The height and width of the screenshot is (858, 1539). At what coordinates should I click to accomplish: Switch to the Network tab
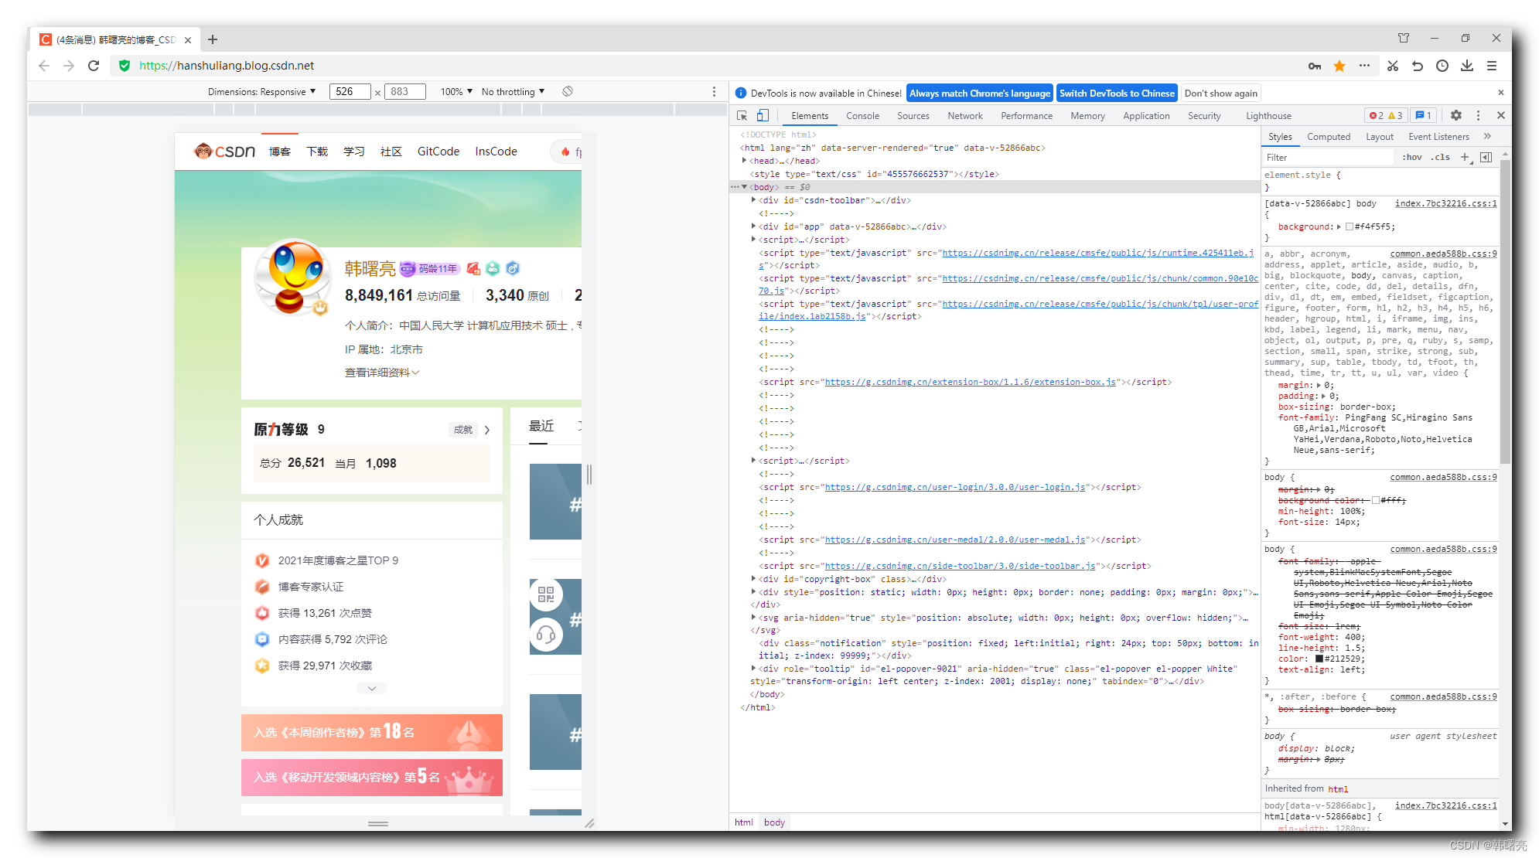[965, 116]
